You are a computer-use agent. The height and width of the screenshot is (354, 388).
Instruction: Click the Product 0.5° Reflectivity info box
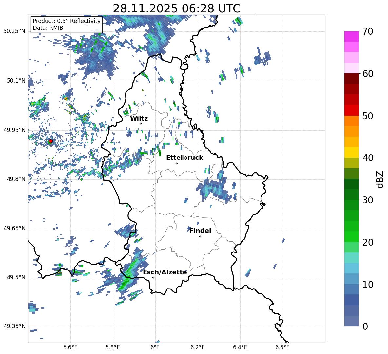(67, 25)
